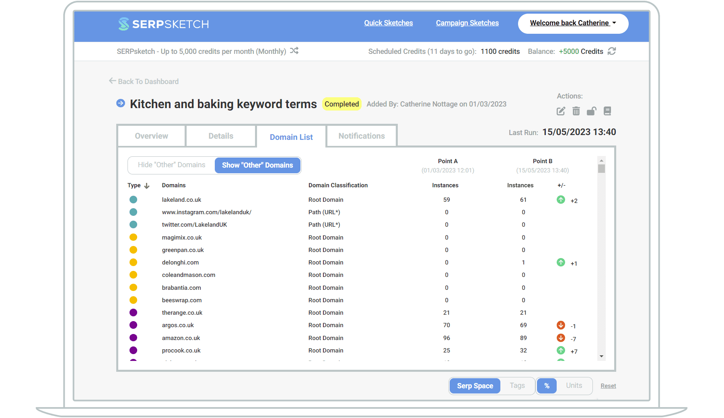Click the book report action icon
Image resolution: width=724 pixels, height=418 pixels.
click(607, 111)
